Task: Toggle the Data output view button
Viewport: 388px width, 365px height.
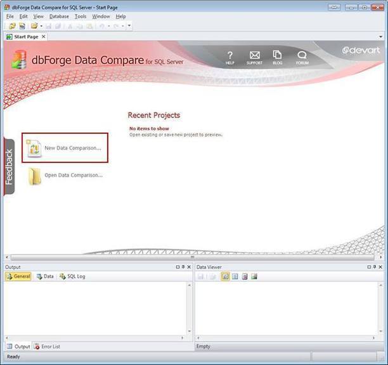Action: (x=45, y=276)
